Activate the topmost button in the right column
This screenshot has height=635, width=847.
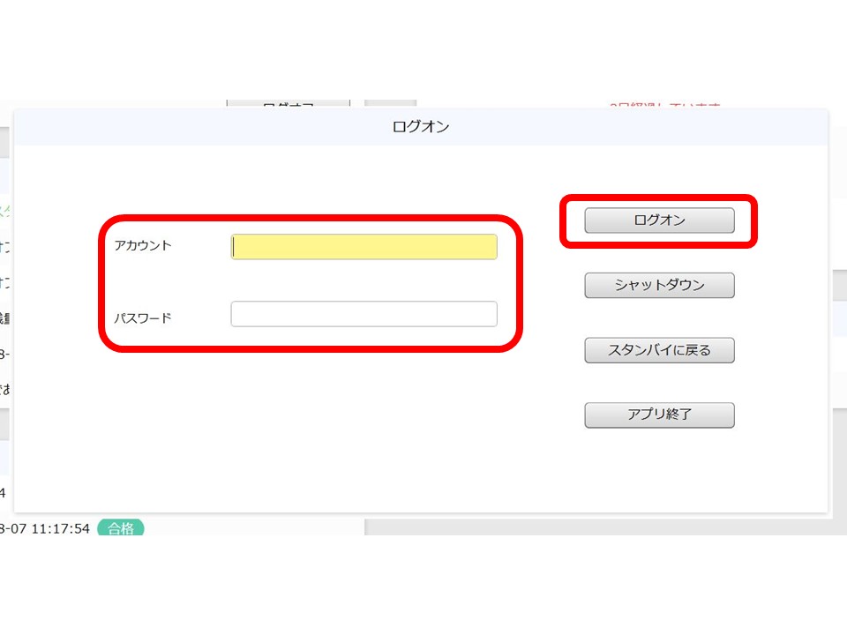pyautogui.click(x=659, y=220)
